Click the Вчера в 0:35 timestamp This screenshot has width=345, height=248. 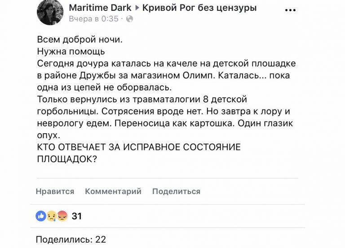coord(94,19)
